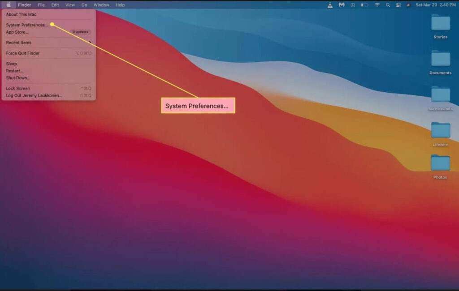This screenshot has width=459, height=291.
Task: Open the View menu
Action: [70, 5]
